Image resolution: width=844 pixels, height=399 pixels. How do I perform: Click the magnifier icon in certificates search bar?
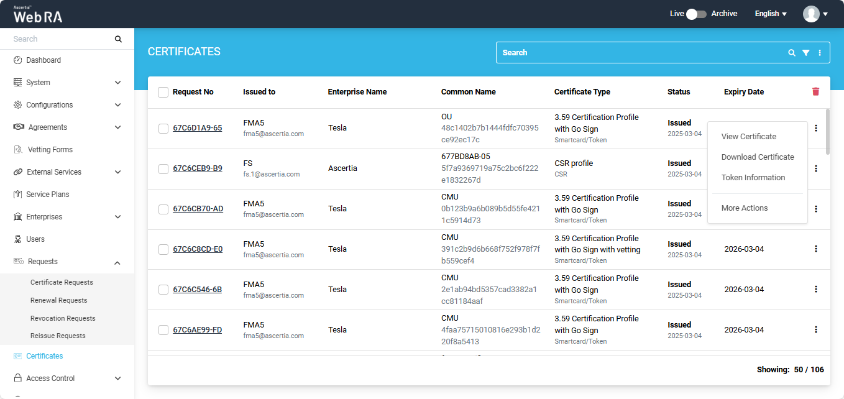[x=792, y=53]
